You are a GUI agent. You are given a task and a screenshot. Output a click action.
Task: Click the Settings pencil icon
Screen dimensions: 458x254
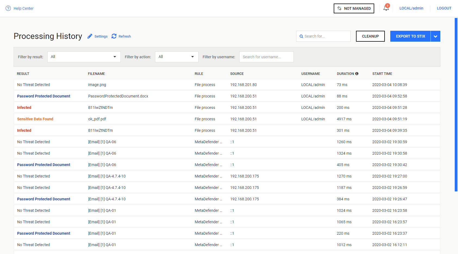(90, 36)
